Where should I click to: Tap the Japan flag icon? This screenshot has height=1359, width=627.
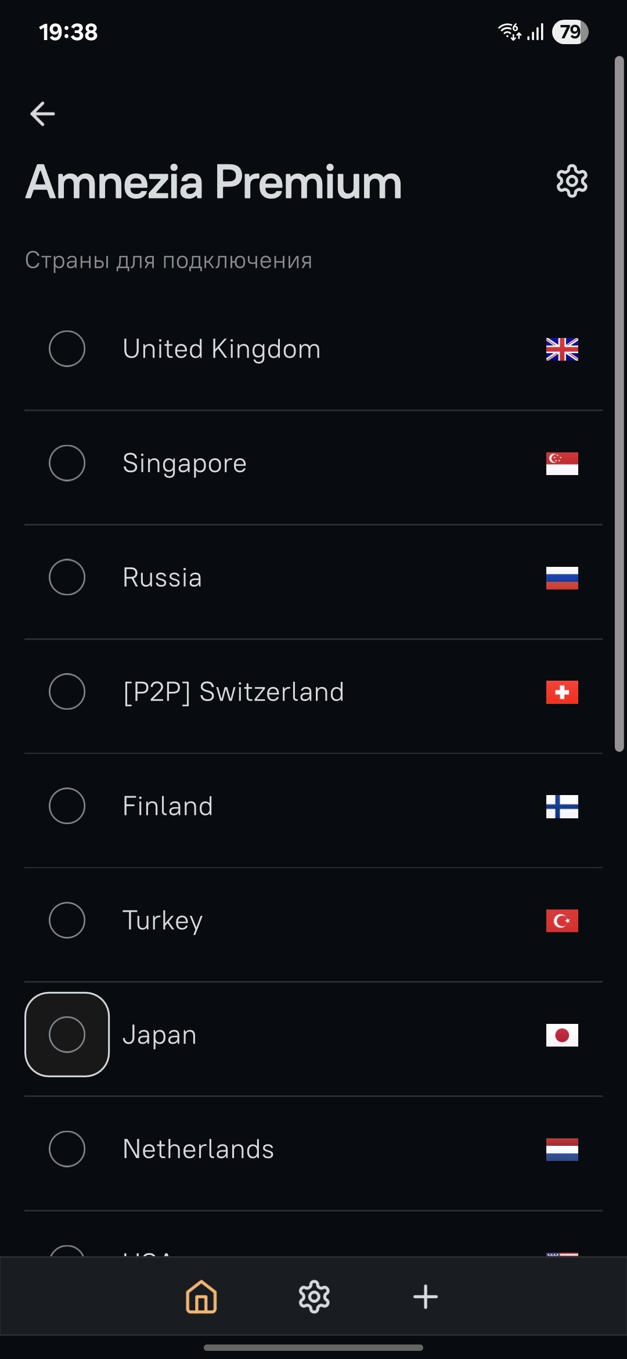click(562, 1034)
